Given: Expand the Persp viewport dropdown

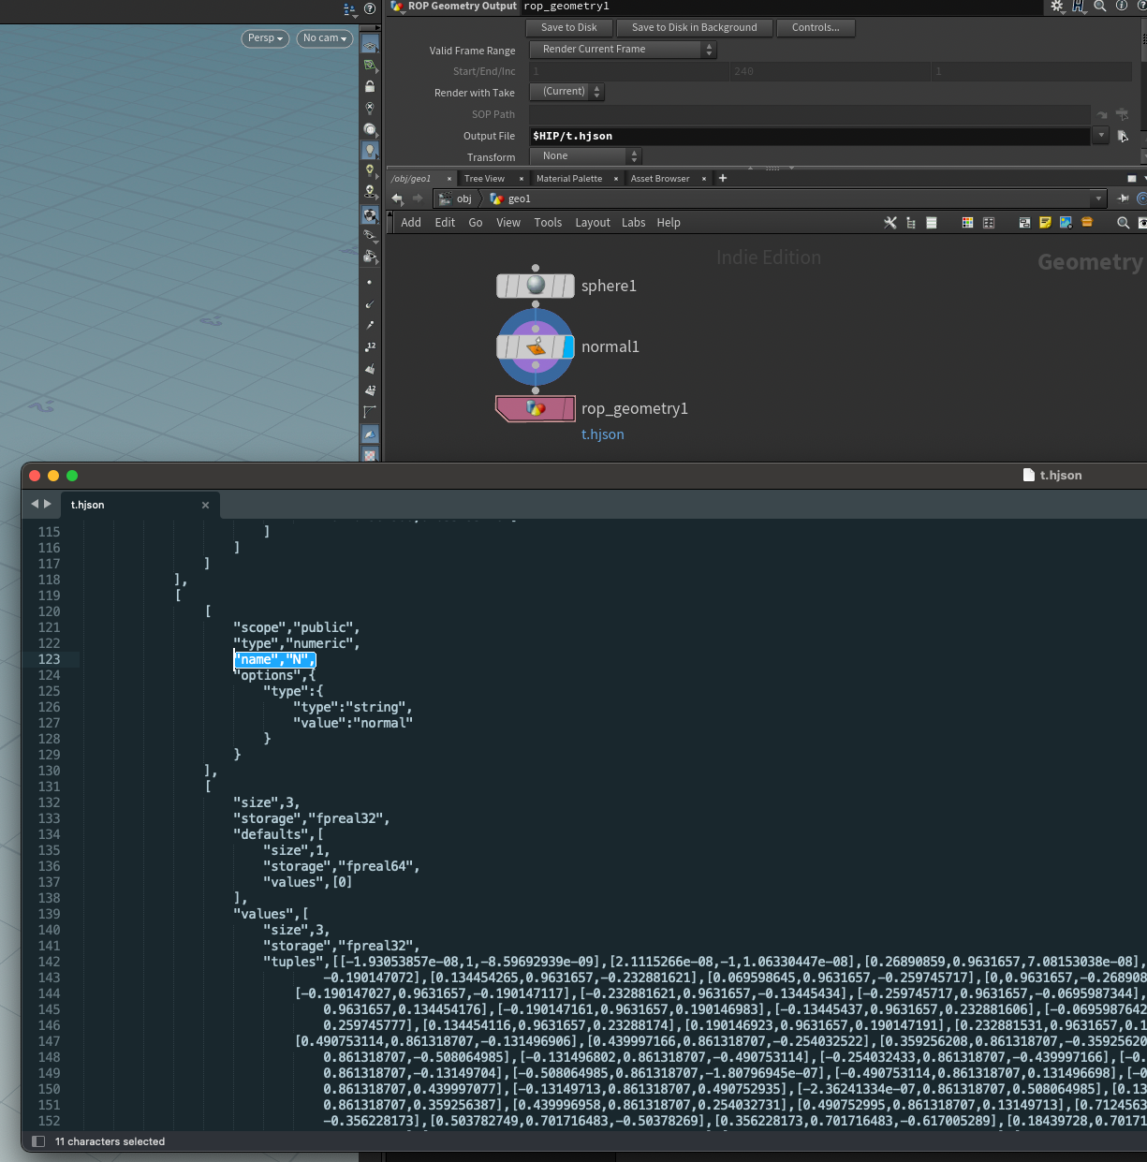Looking at the screenshot, I should [265, 38].
